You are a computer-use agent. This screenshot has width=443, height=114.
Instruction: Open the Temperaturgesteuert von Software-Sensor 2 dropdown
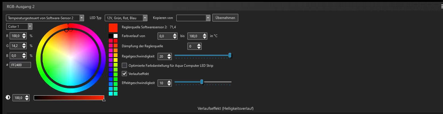(45, 18)
